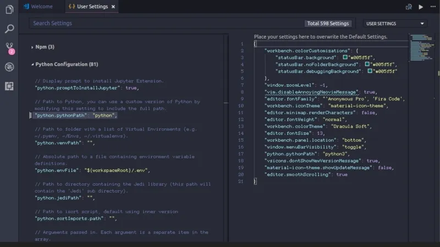Click the "workbench.colorTheme" Dracula Soft line
The width and height of the screenshot is (440, 247).
[318, 126]
